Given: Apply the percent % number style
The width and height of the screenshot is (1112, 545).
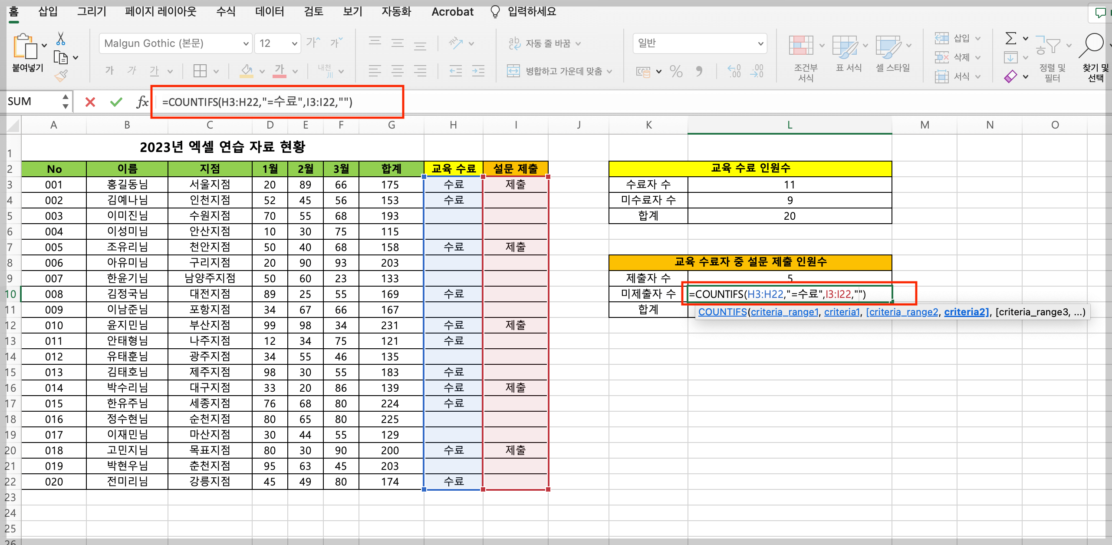Looking at the screenshot, I should (676, 71).
